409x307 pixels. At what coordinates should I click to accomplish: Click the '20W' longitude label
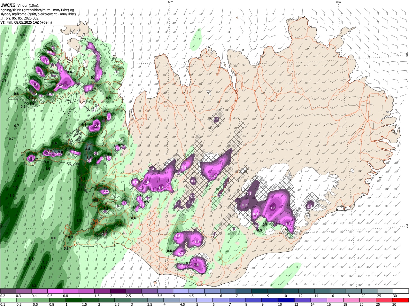point(170,2)
